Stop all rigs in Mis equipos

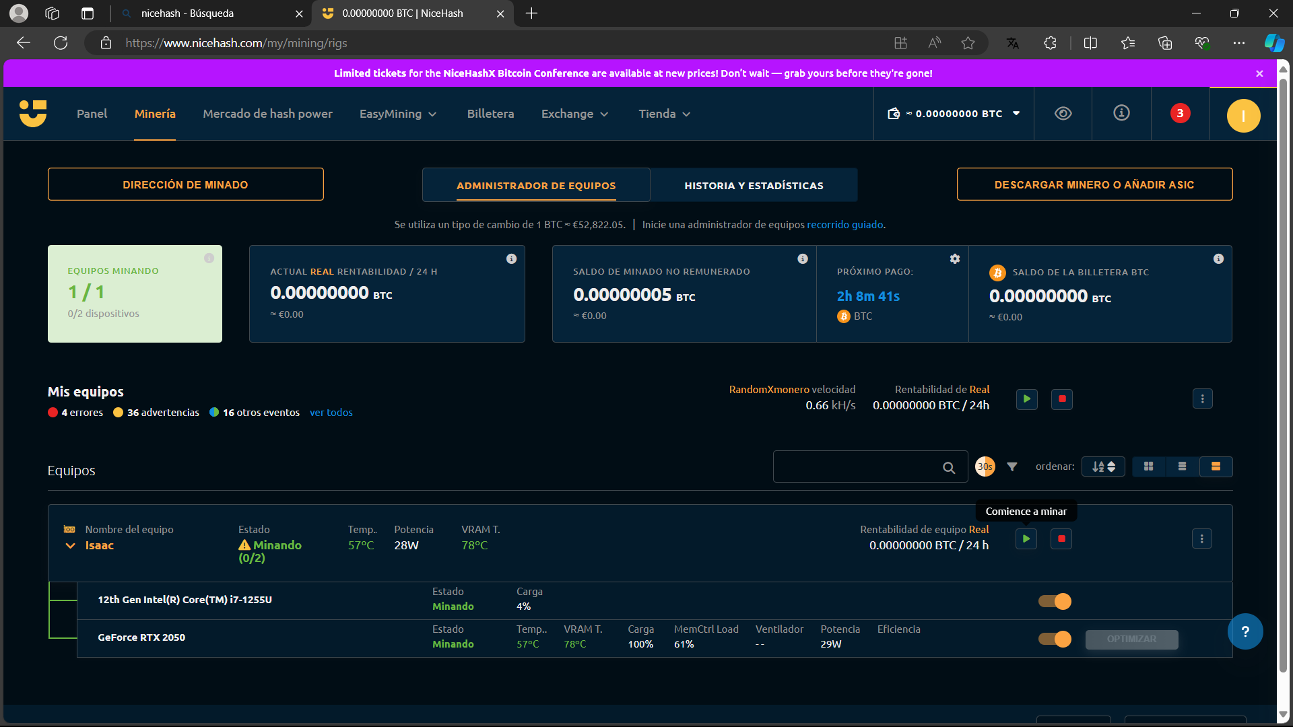tap(1062, 399)
